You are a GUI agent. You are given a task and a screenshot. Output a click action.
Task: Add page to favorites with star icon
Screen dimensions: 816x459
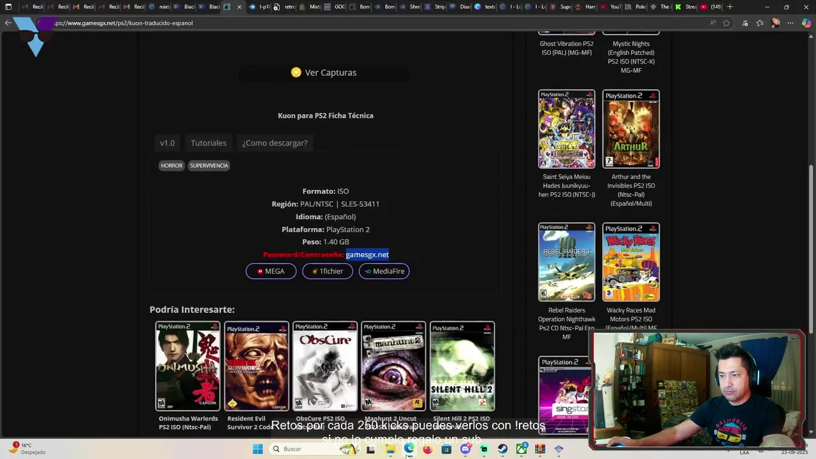[x=726, y=23]
